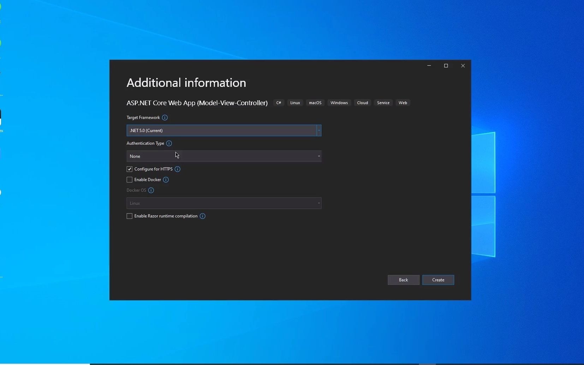Maximize the dialog window
The height and width of the screenshot is (365, 584).
click(x=446, y=66)
